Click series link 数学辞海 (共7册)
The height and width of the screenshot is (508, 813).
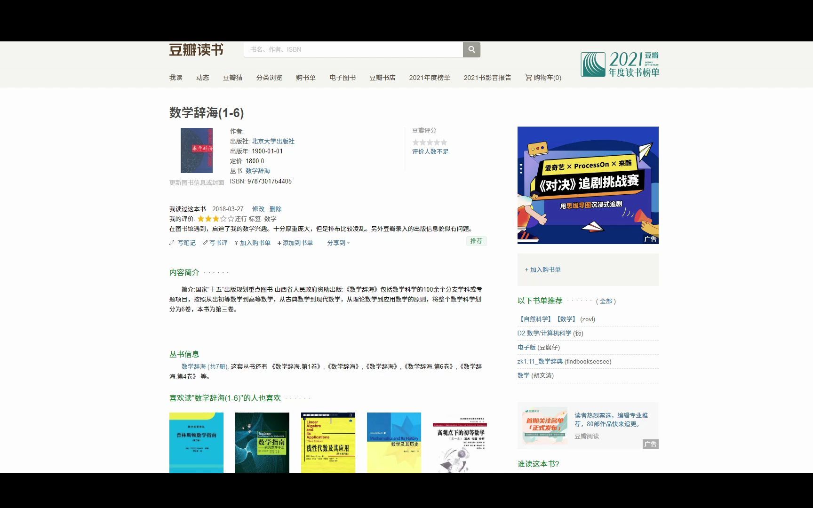pos(205,366)
